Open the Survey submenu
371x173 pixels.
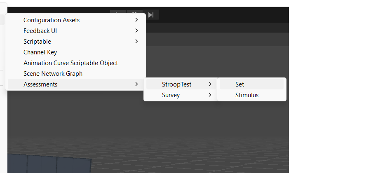coord(181,95)
